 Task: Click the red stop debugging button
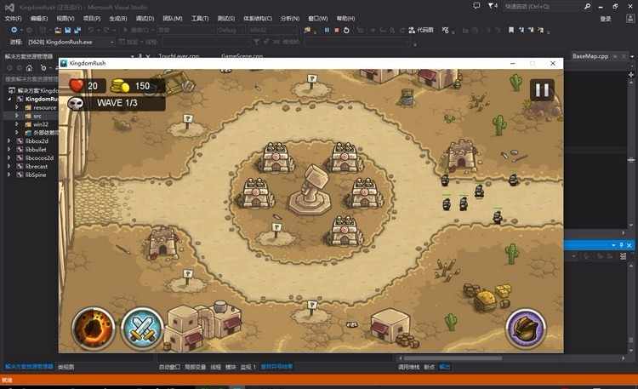click(337, 30)
